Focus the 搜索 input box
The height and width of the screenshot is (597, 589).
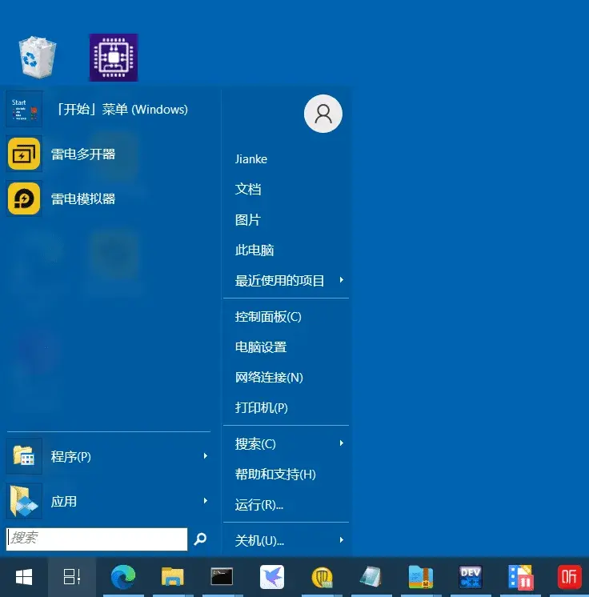[x=97, y=539]
